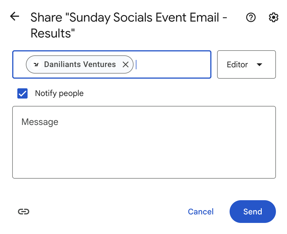The width and height of the screenshot is (287, 234).
Task: Click the text cursor after the recipient chip
Action: tap(136, 64)
